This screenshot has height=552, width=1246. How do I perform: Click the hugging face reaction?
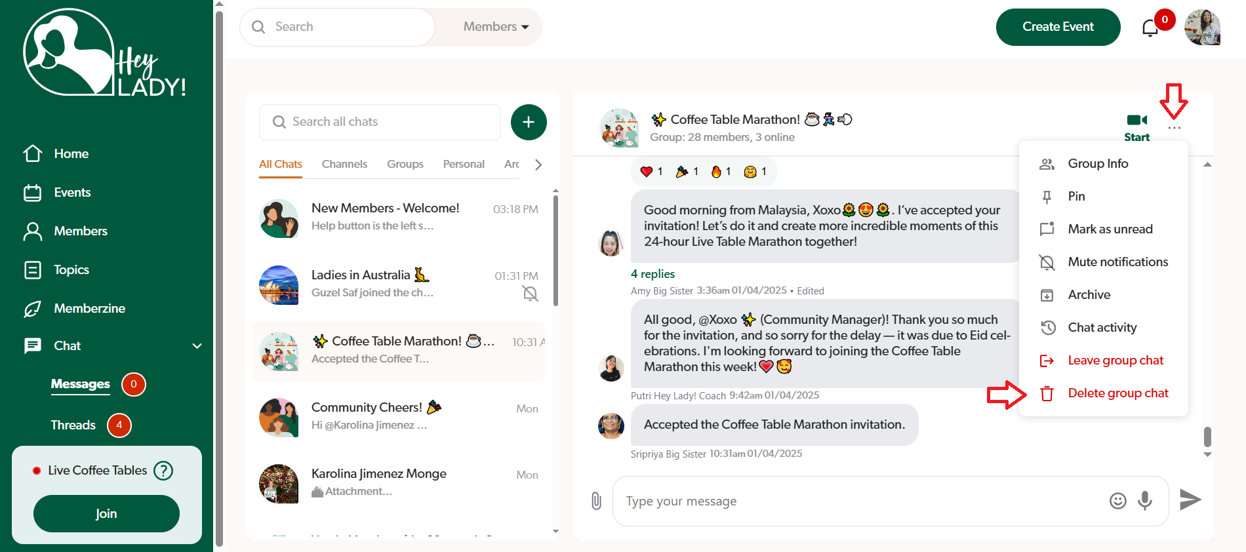(755, 172)
